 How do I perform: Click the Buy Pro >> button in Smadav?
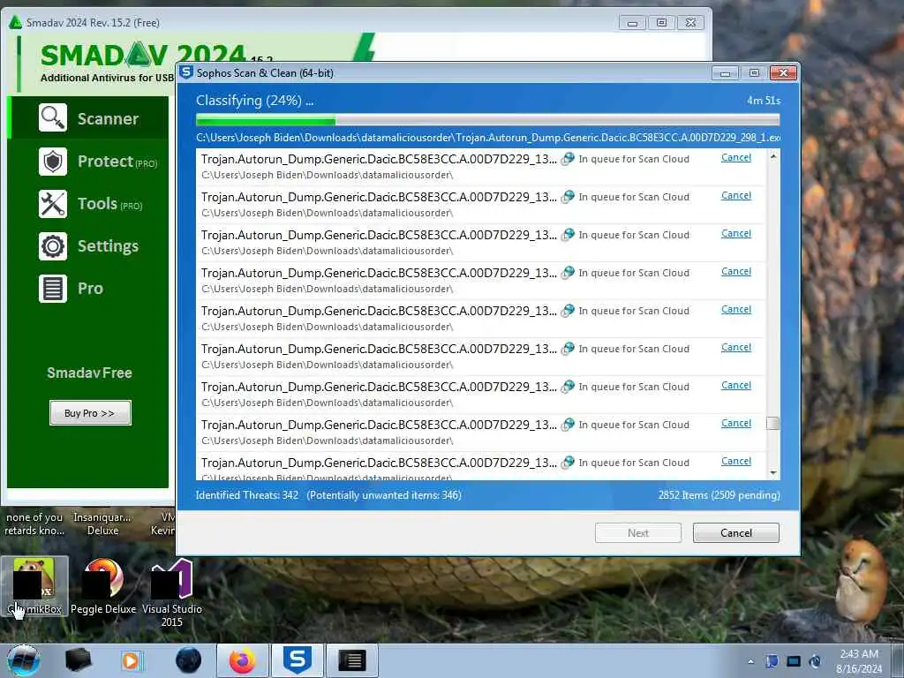coord(90,413)
